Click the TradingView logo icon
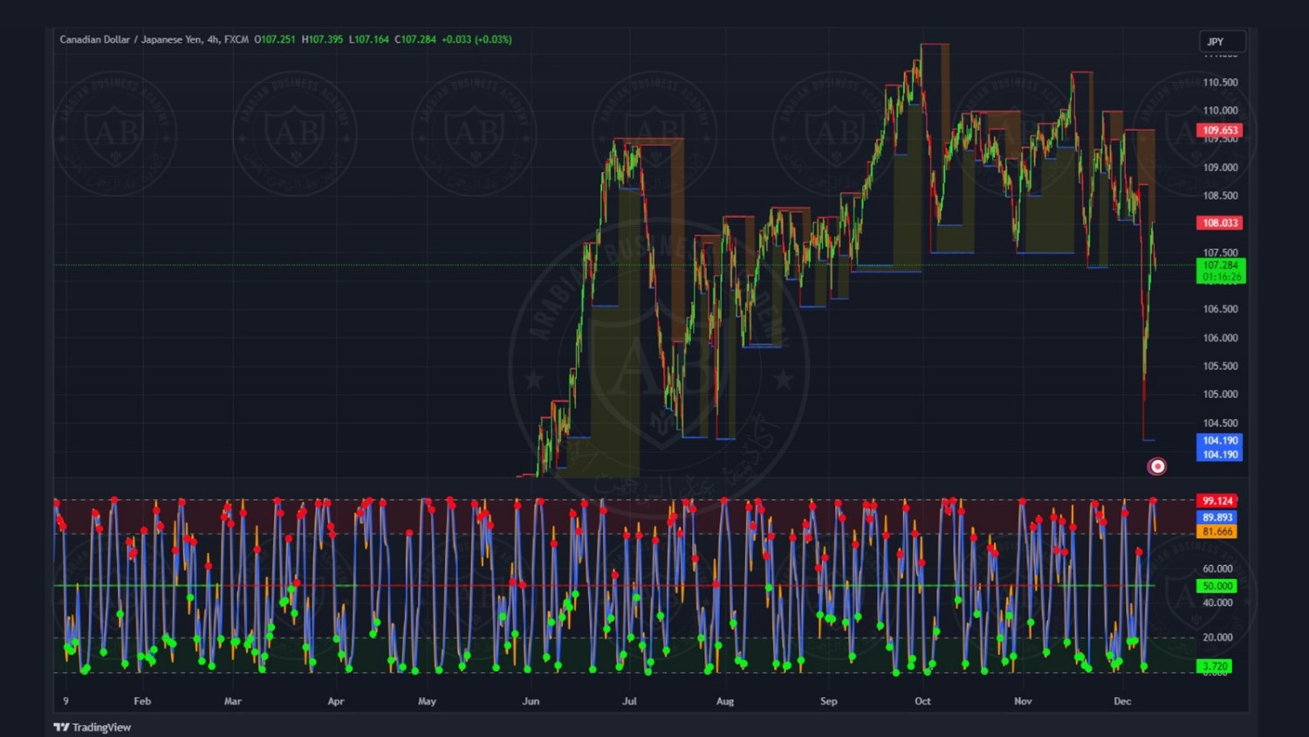This screenshot has width=1309, height=737. point(61,727)
